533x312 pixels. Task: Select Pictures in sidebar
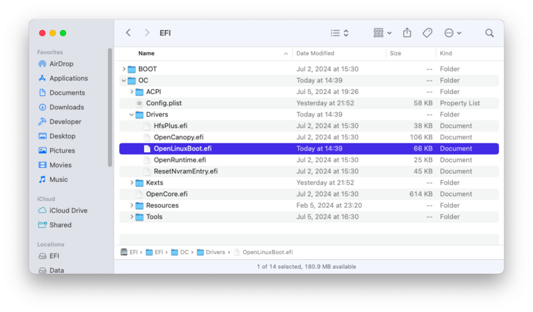point(57,151)
